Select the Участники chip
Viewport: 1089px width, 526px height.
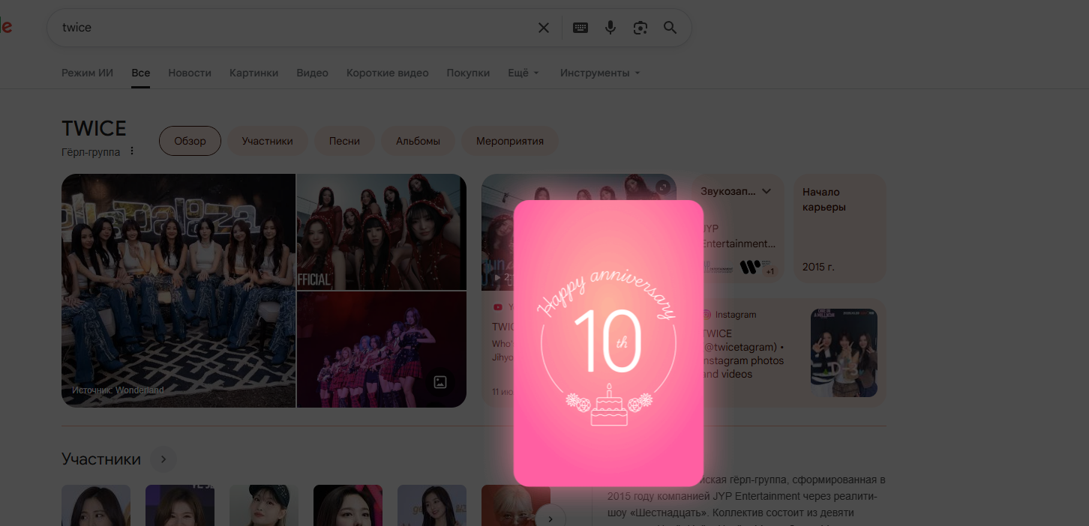[267, 141]
